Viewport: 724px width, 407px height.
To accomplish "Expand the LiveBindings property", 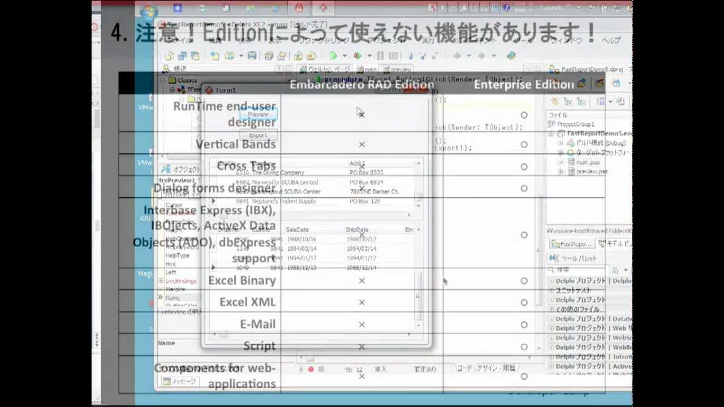I will click(161, 281).
